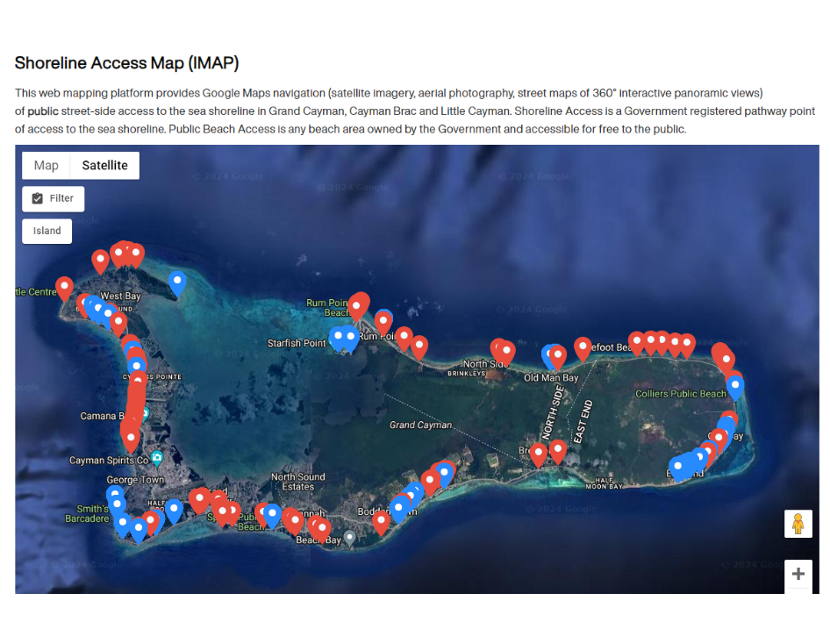830x622 pixels.
Task: Click the Old Man Bay label
Action: (551, 378)
